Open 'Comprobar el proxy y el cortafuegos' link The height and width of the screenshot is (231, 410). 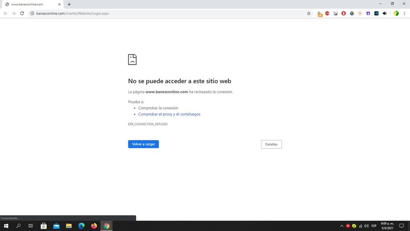tap(169, 114)
